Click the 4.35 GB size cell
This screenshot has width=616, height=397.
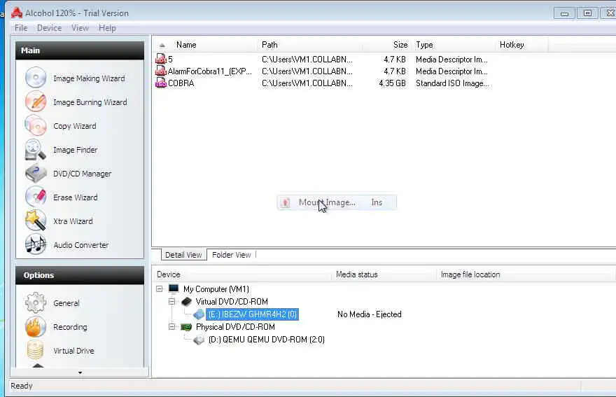point(392,83)
